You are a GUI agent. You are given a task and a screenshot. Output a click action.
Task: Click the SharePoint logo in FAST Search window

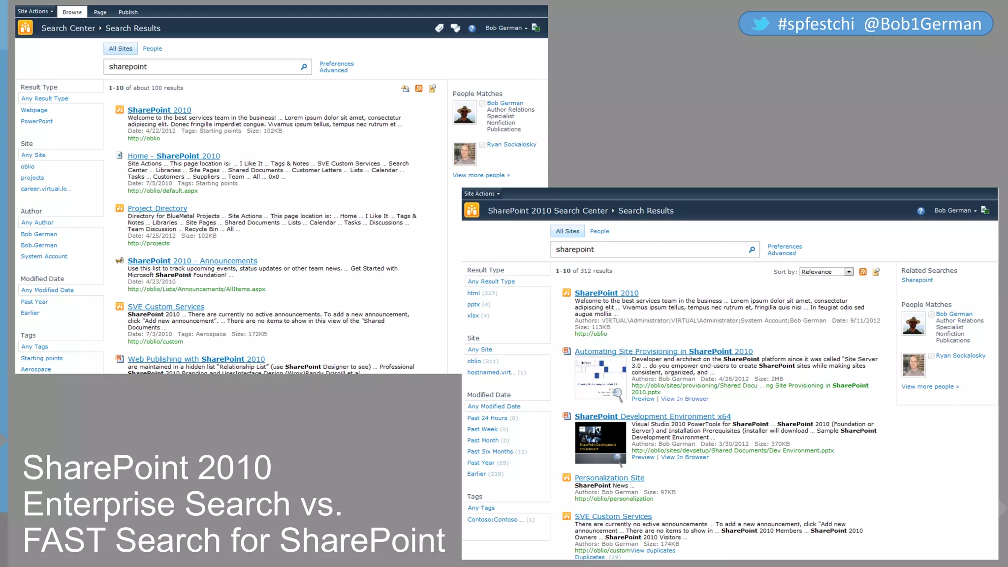(x=472, y=210)
